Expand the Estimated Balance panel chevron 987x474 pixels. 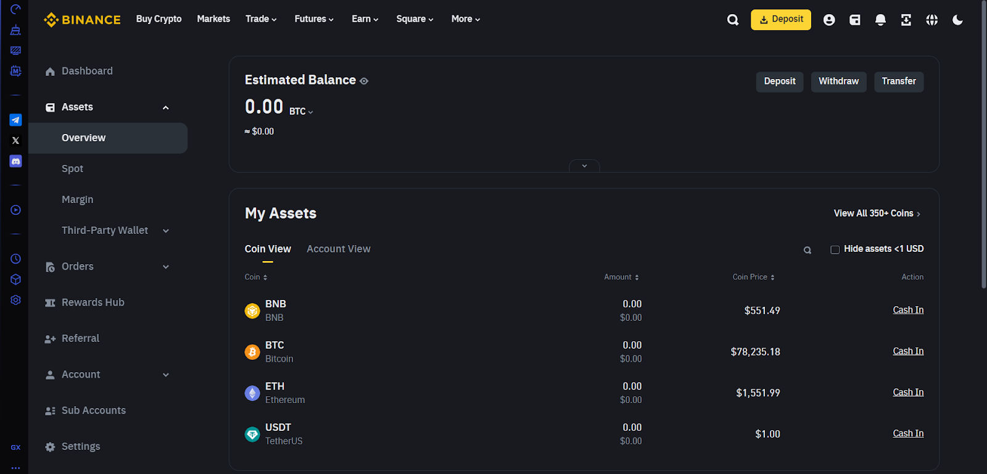[584, 165]
